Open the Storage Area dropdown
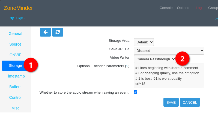The width and height of the screenshot is (218, 122). coord(144,42)
